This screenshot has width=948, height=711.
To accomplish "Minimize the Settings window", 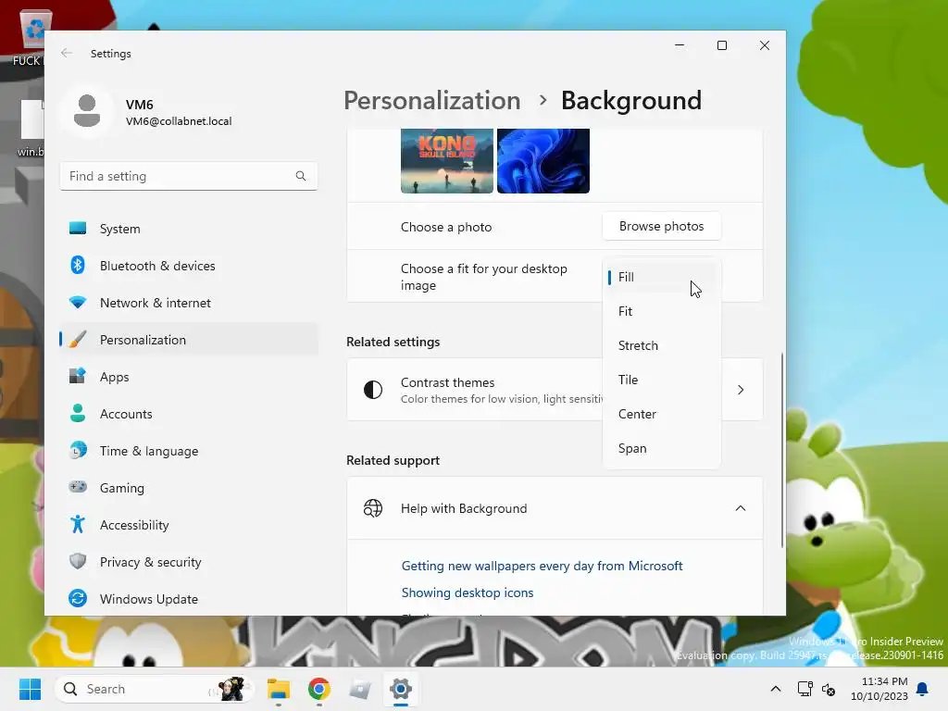I will [680, 45].
